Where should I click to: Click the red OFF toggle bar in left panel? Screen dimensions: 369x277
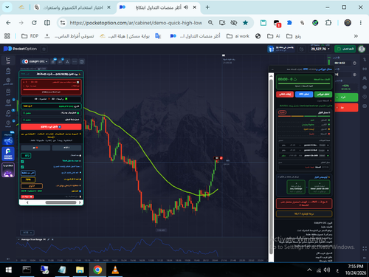pos(51,127)
